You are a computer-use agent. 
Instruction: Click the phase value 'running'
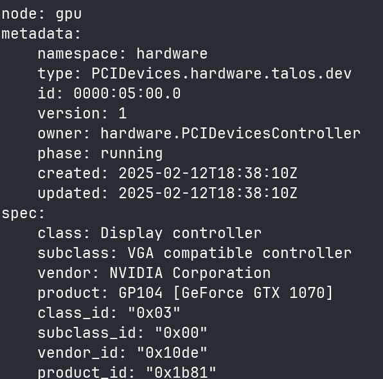132,154
